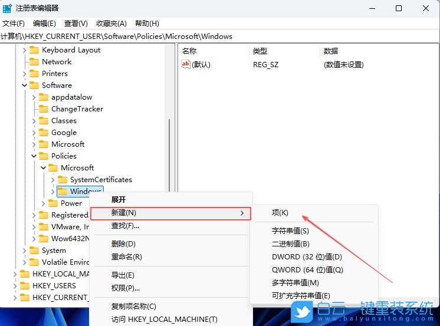Screen dimensions: 440x326
Task: Open the 收藏夹(A) menu
Action: (111, 24)
